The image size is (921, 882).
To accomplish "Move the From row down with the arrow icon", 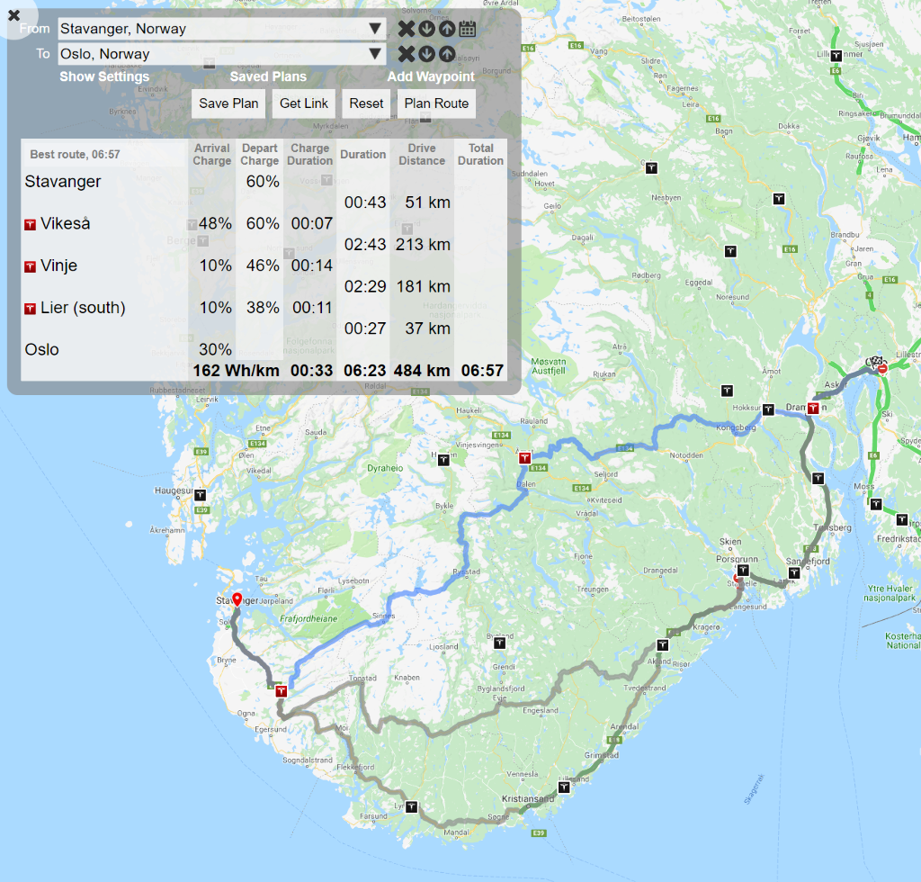I will pos(426,29).
